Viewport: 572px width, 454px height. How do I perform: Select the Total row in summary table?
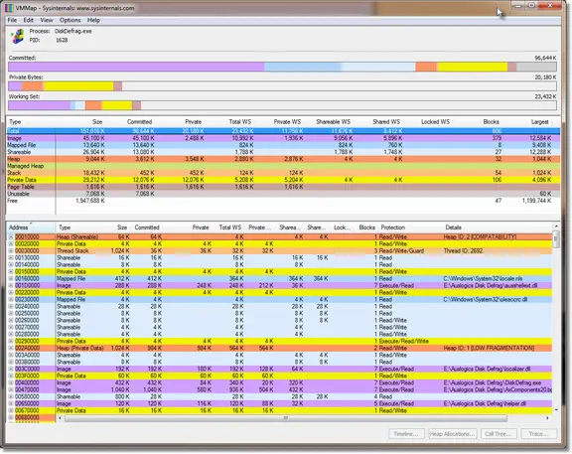point(283,131)
